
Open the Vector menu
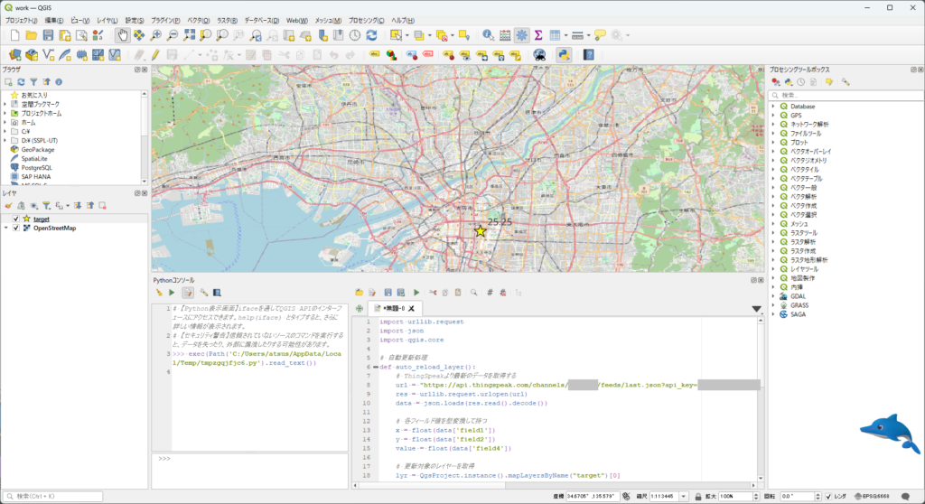(198, 20)
